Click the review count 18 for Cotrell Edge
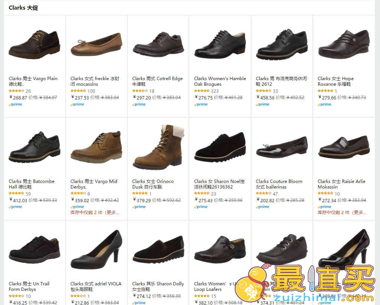Viewport: 380px width, 305px height. pyautogui.click(x=152, y=91)
